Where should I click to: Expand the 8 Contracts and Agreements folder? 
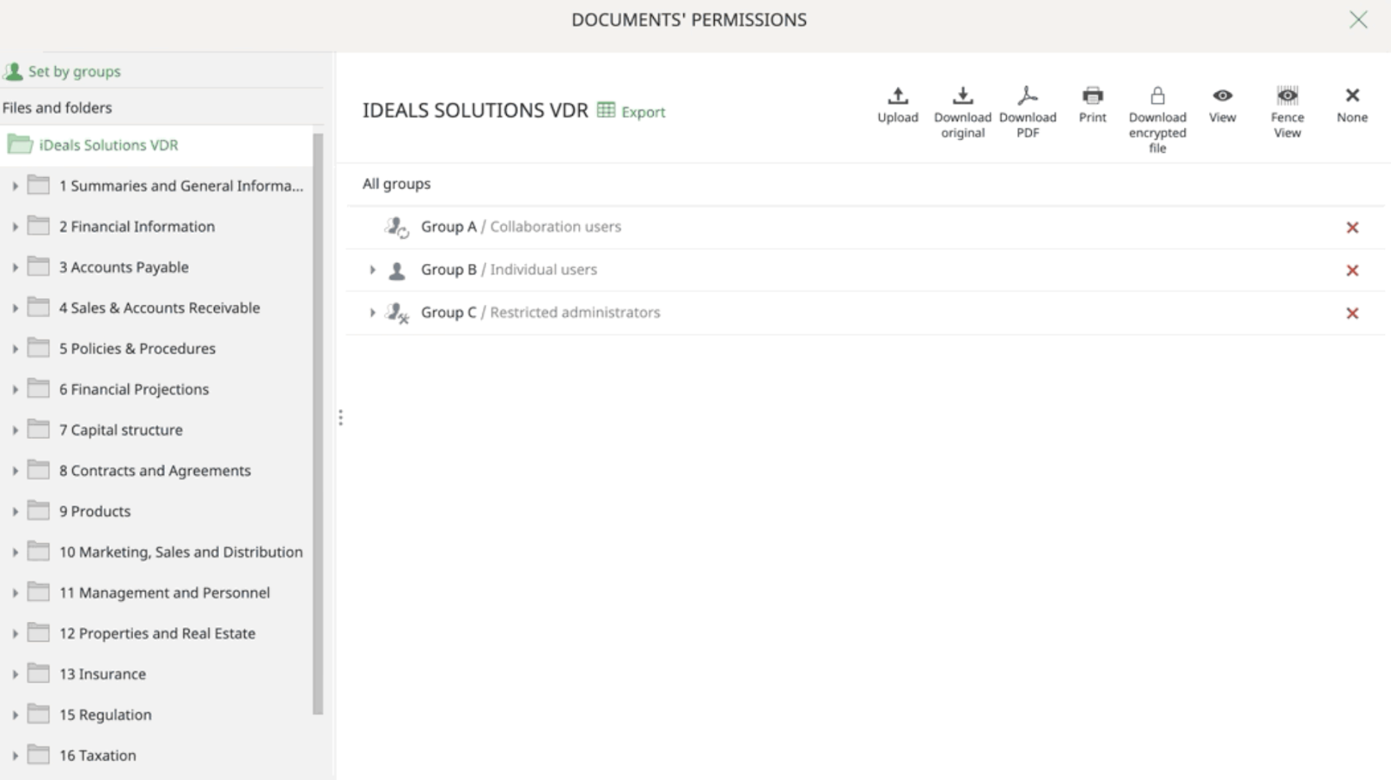(15, 471)
